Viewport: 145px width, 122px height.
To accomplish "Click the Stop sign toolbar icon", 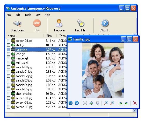I will click(37, 23).
